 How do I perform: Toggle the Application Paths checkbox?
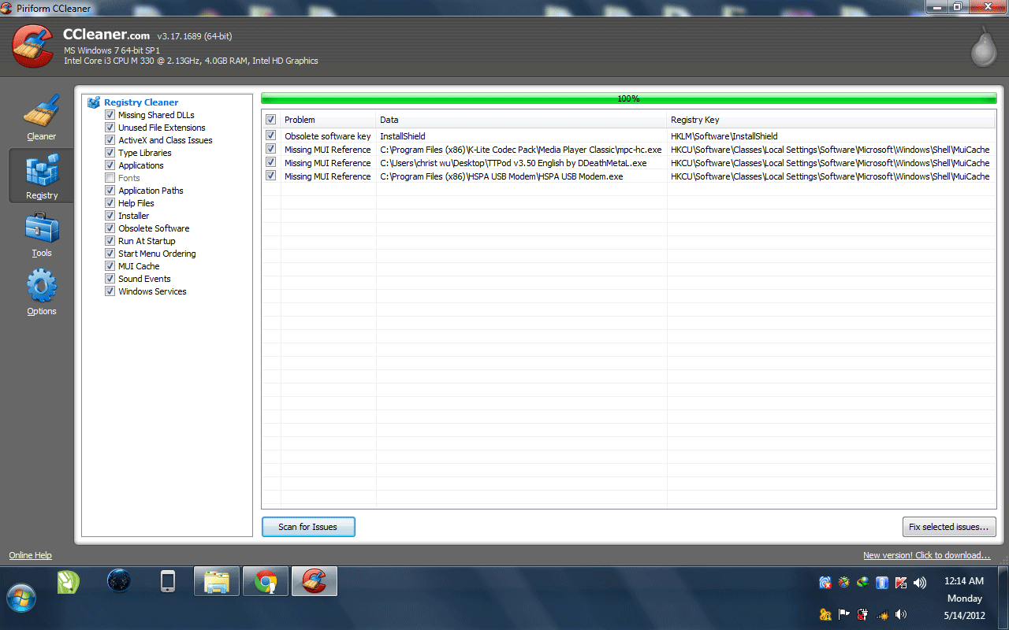110,191
